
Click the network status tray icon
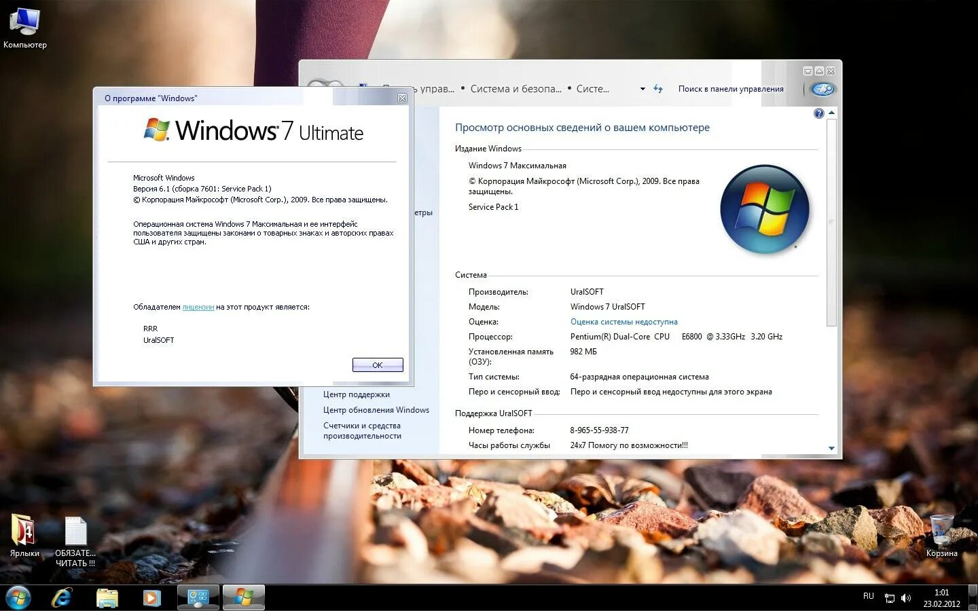889,598
